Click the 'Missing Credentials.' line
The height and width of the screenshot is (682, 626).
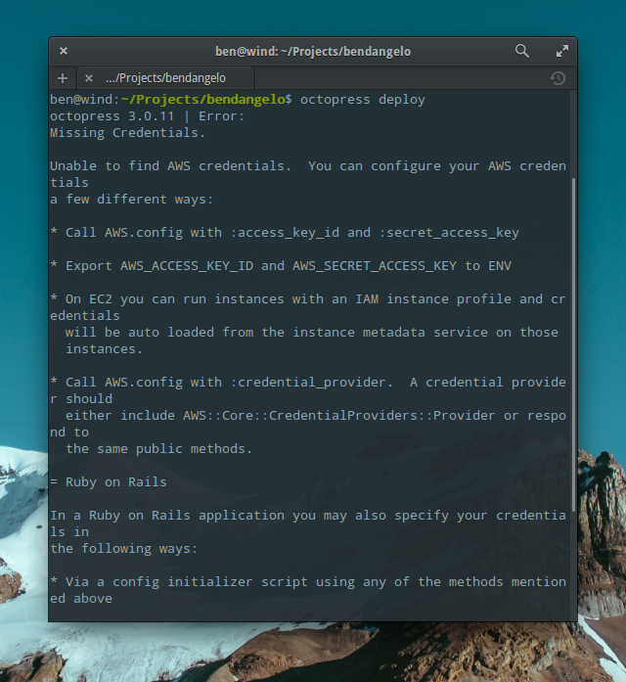pos(127,133)
